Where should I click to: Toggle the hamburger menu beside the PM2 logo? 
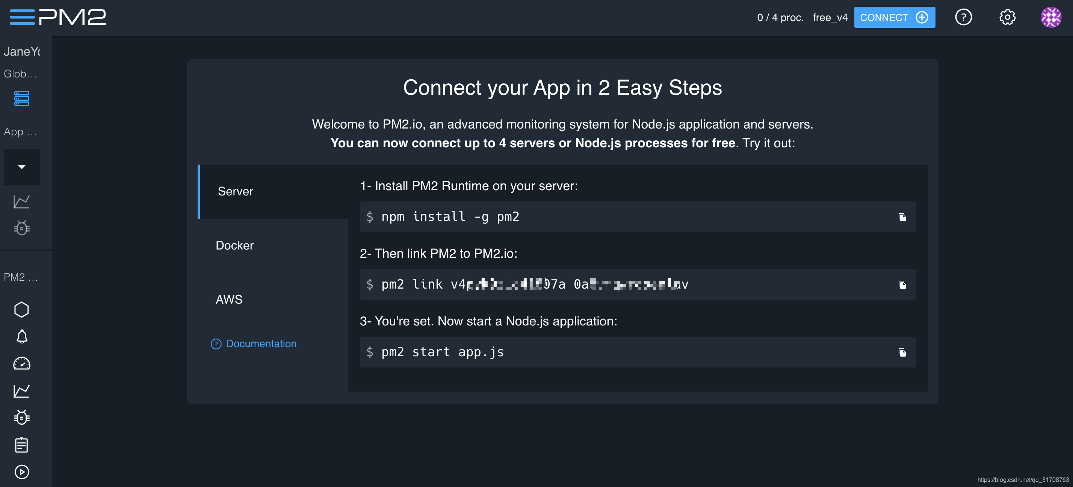point(22,17)
